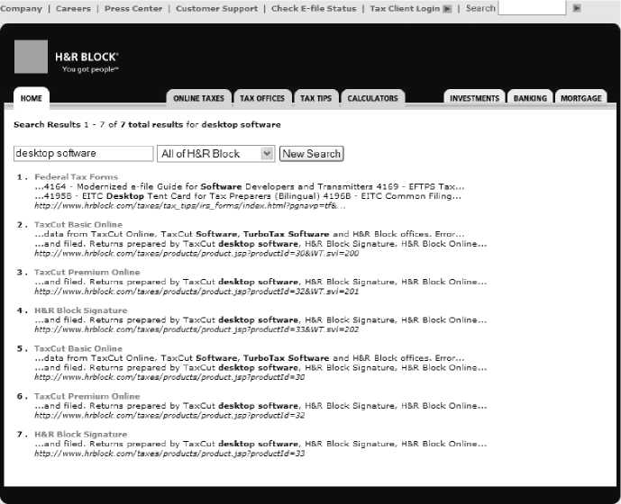Open the Federal Tax Forms result

click(x=76, y=177)
